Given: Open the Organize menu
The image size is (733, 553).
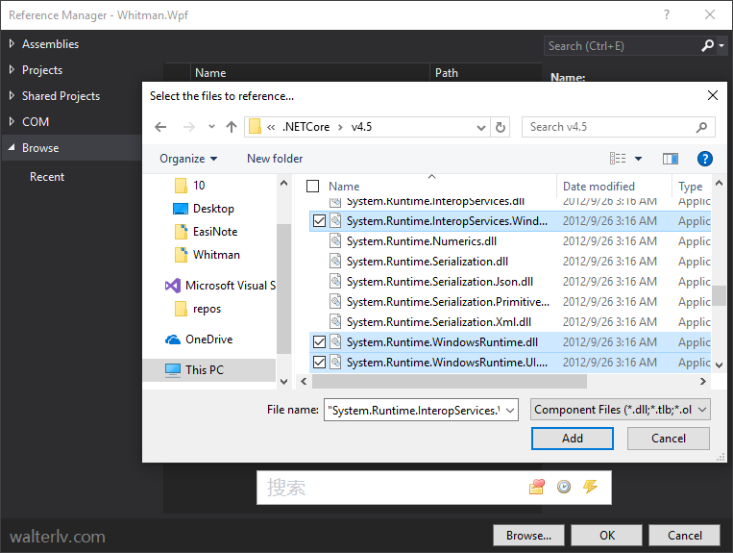Looking at the screenshot, I should (x=188, y=159).
